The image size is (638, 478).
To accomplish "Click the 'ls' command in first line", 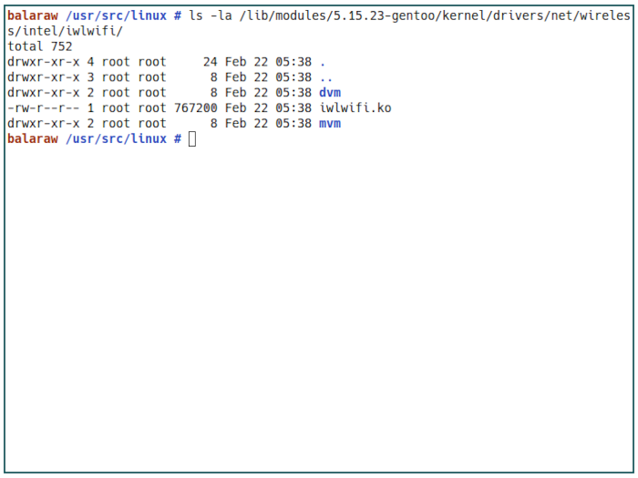I will point(196,15).
